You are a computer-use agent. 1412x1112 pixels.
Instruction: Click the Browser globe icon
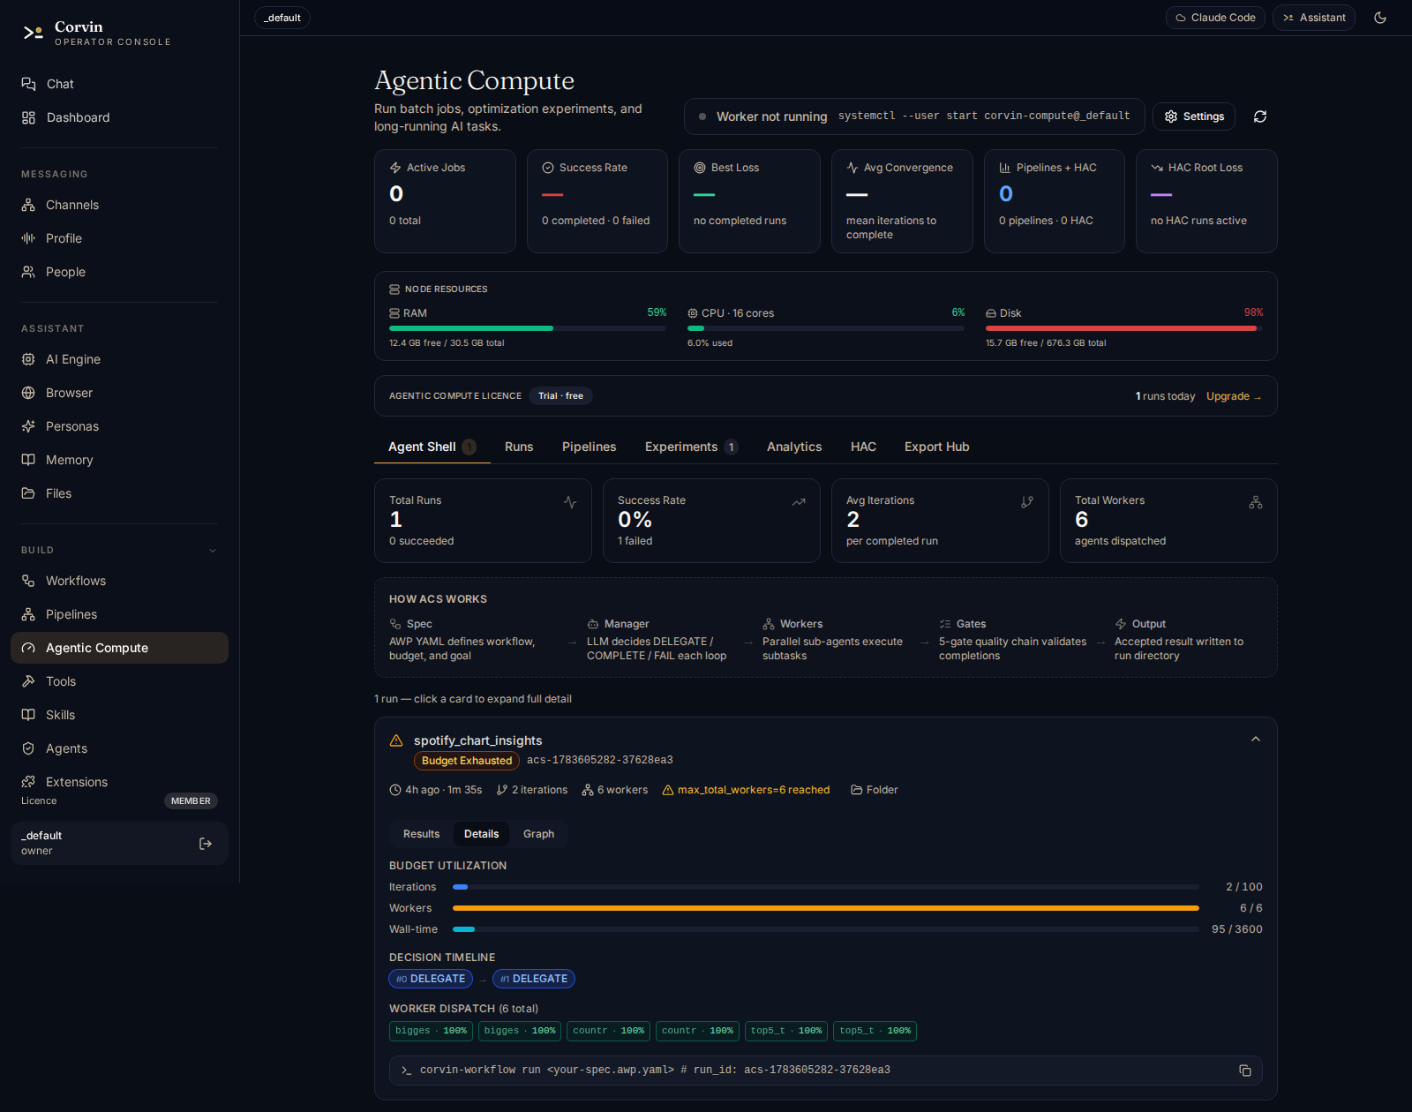[28, 393]
